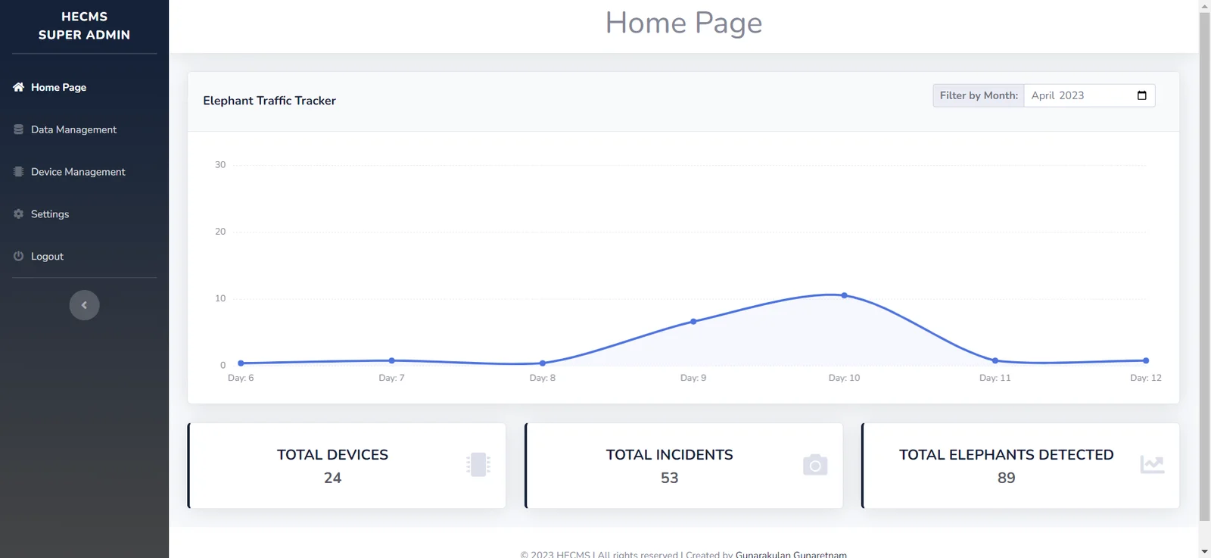Click the Data Management database icon
The height and width of the screenshot is (558, 1211).
[x=18, y=129]
